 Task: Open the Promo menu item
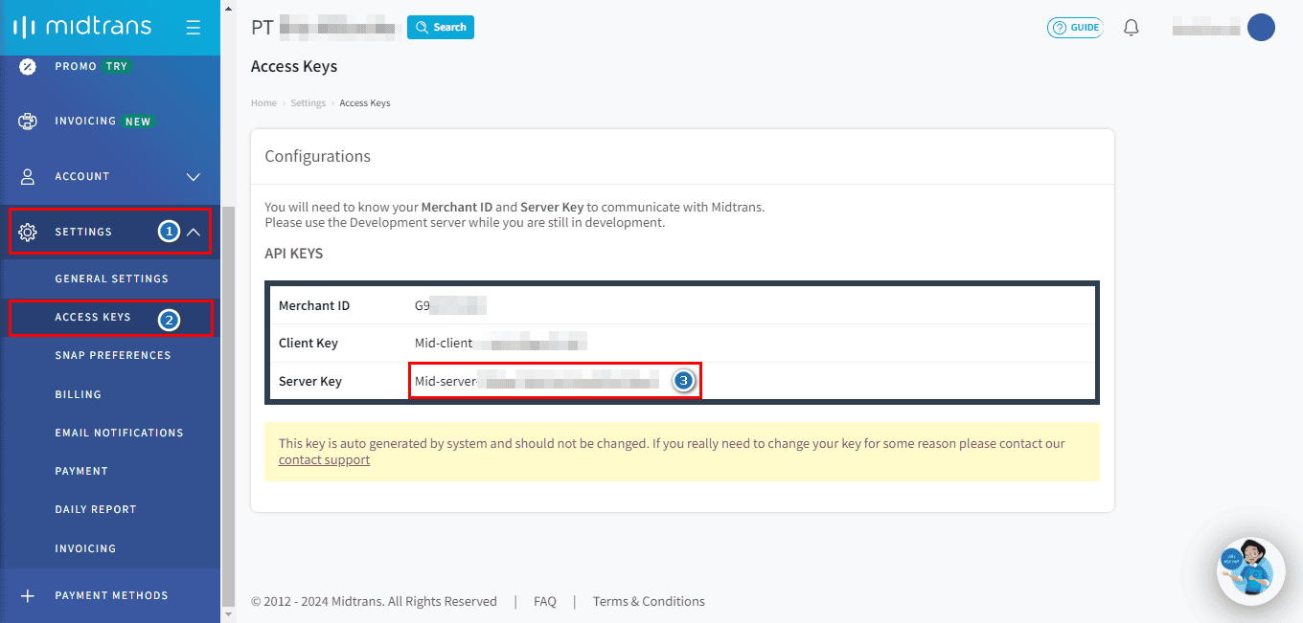pos(110,66)
